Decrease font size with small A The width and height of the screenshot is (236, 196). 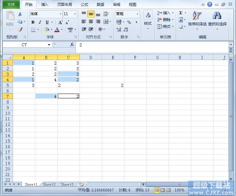(x=67, y=22)
